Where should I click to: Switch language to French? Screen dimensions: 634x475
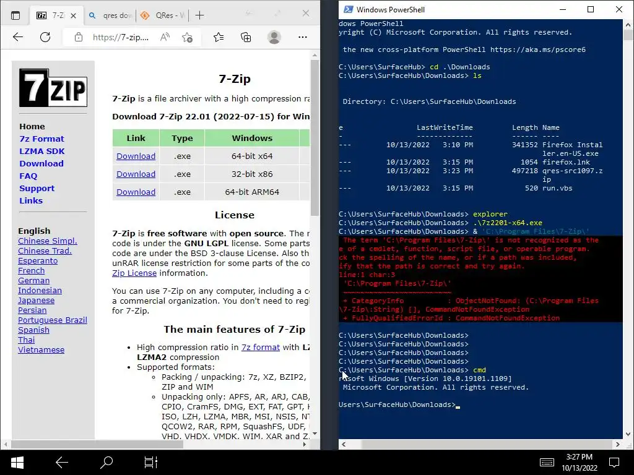click(x=31, y=271)
